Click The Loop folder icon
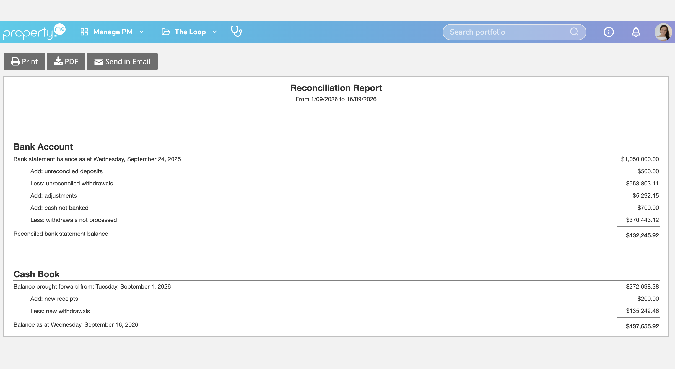 (x=165, y=32)
